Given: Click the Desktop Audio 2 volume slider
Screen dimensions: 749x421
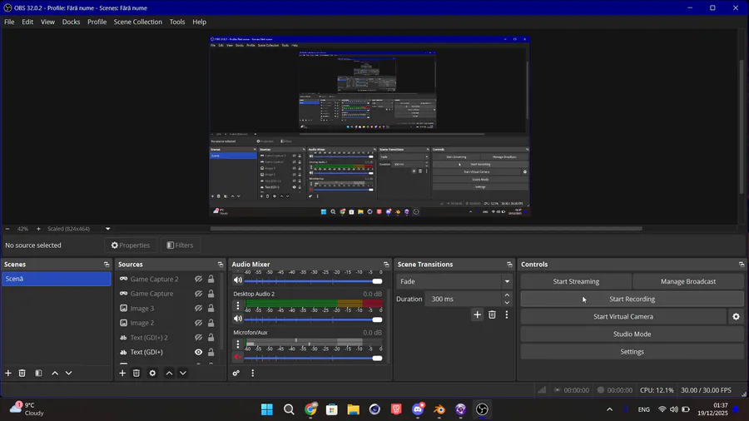Looking at the screenshot, I should (314, 319).
